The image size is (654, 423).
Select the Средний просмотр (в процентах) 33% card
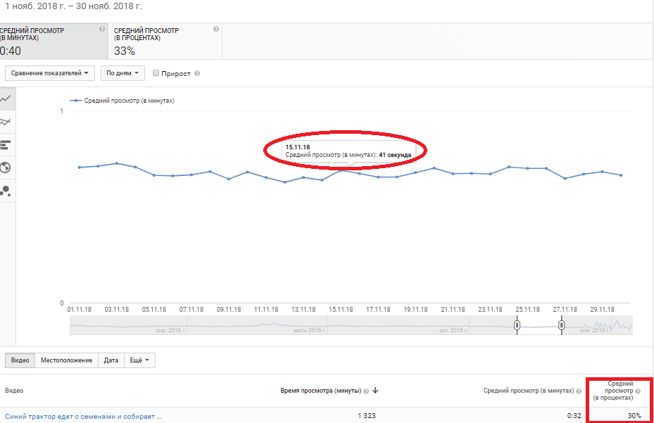pos(165,42)
